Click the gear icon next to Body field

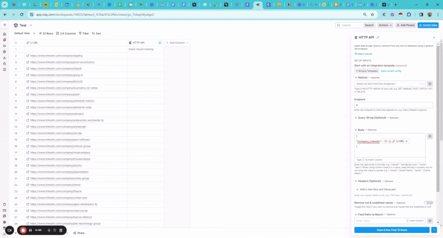[x=430, y=136]
